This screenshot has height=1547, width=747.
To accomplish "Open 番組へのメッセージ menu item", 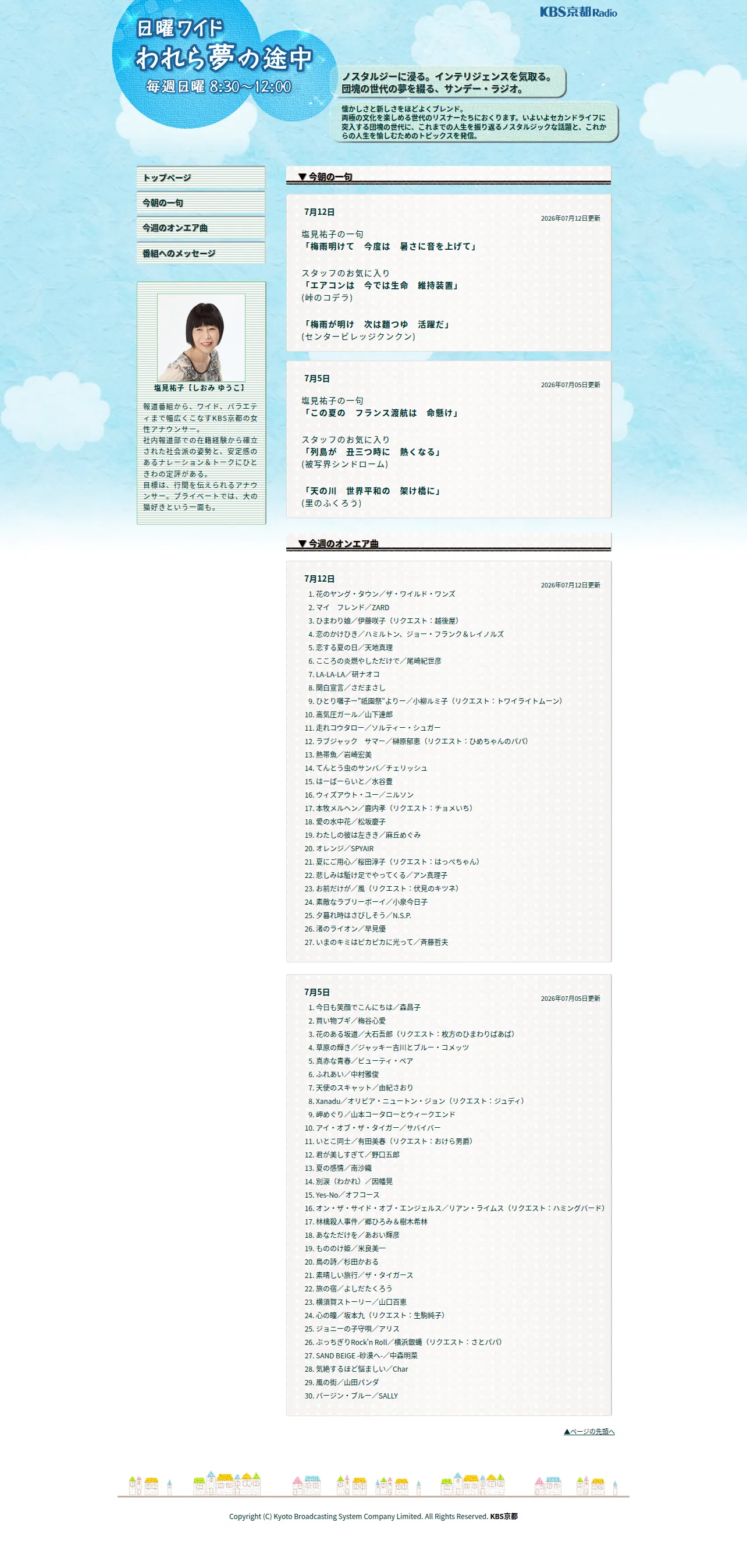I will click(x=201, y=253).
